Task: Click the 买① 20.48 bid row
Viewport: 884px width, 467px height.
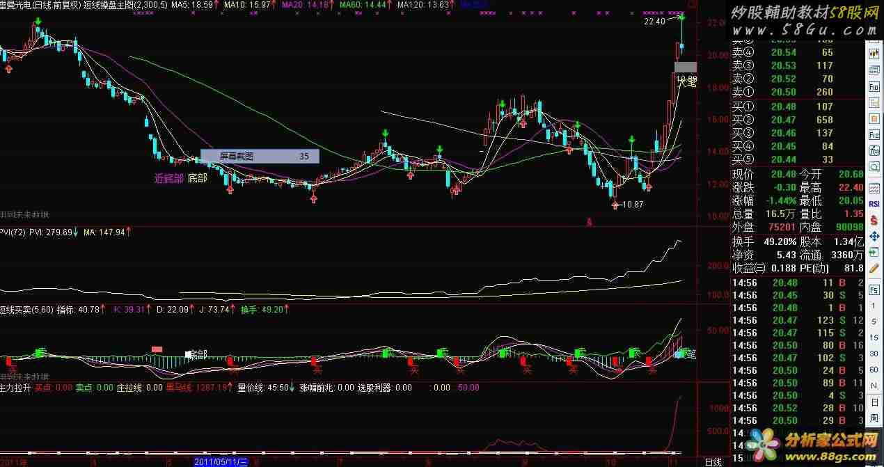Action: point(796,106)
